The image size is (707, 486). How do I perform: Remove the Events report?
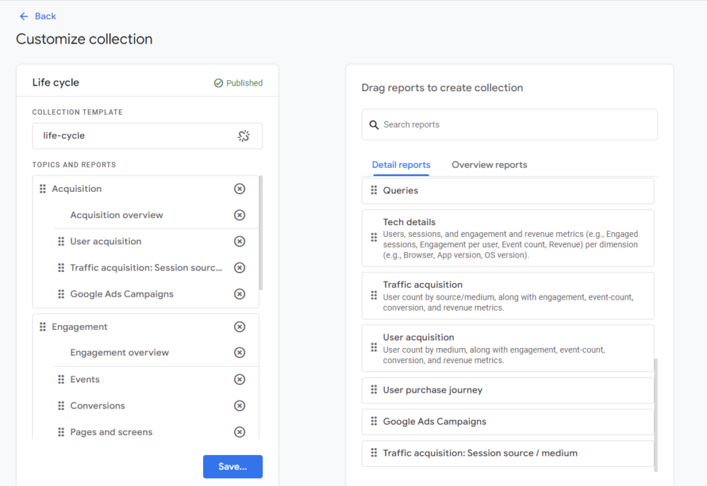(240, 379)
